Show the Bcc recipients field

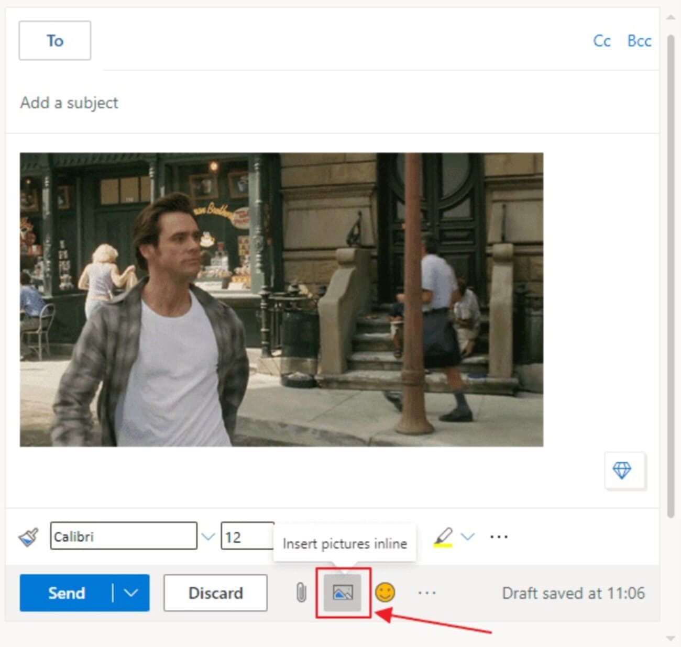point(639,41)
